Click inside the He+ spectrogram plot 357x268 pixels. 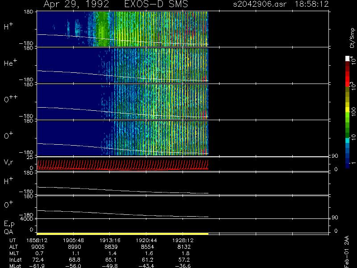(122, 65)
